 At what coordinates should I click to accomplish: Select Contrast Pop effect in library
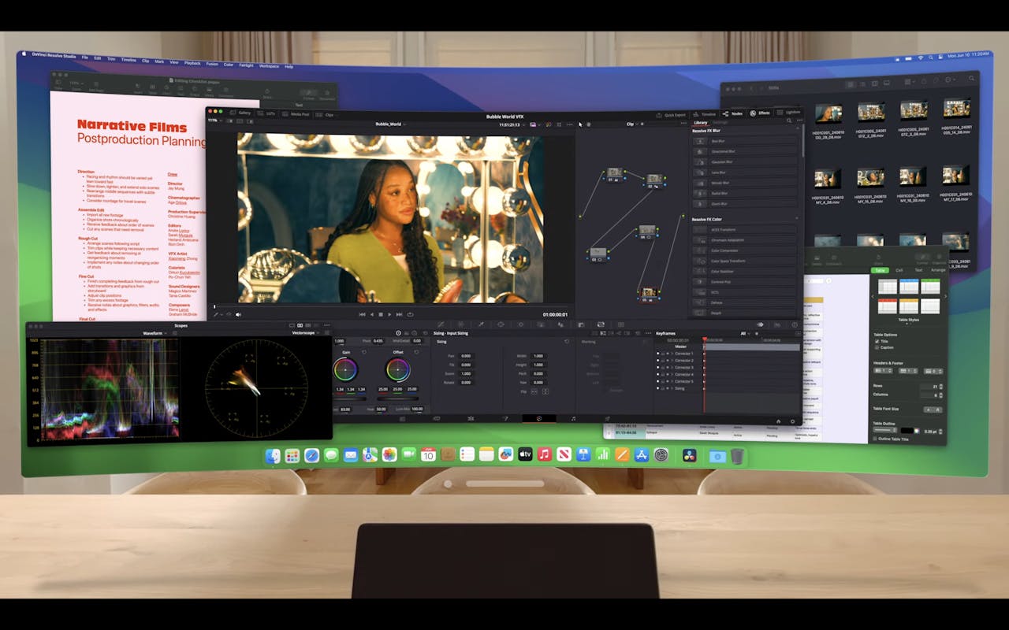click(x=744, y=281)
